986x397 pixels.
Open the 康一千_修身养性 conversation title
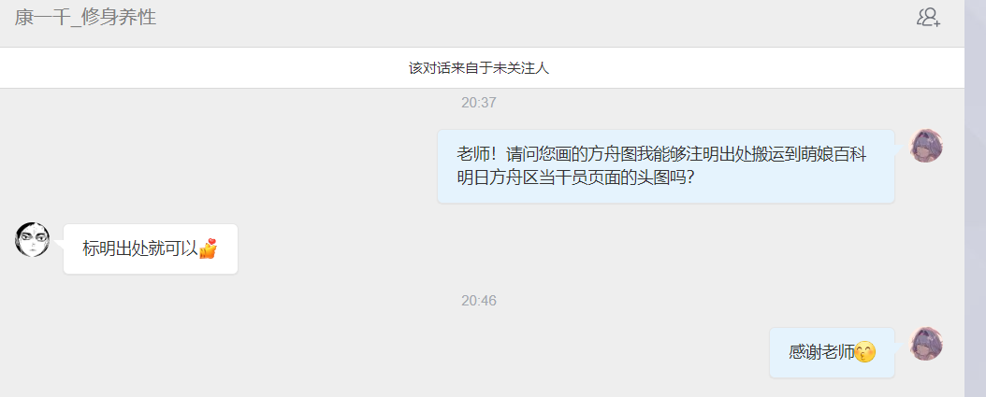[85, 17]
